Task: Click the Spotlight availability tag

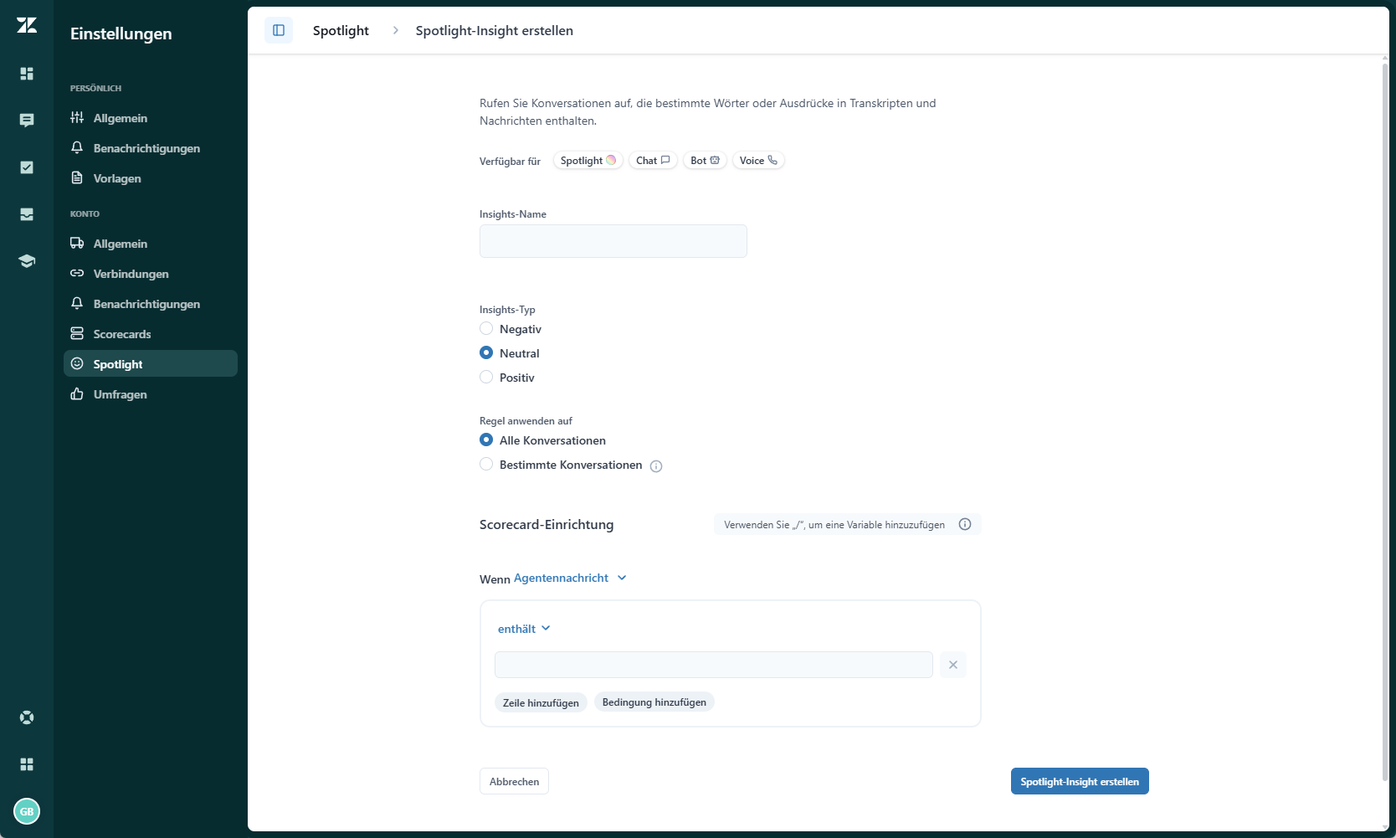Action: pyautogui.click(x=588, y=161)
